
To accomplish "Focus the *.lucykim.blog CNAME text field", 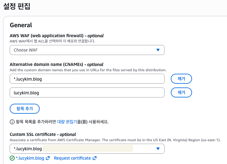I will click(87, 79).
